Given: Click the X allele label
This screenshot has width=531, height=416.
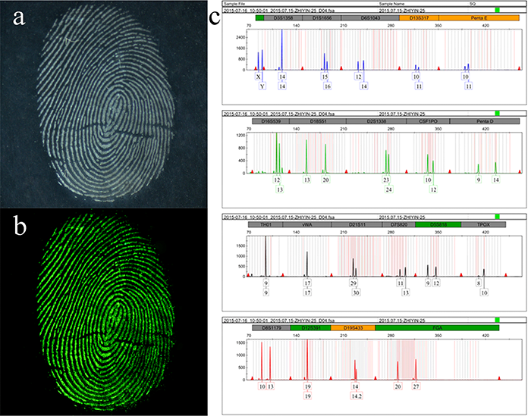Looking at the screenshot, I should (259, 77).
